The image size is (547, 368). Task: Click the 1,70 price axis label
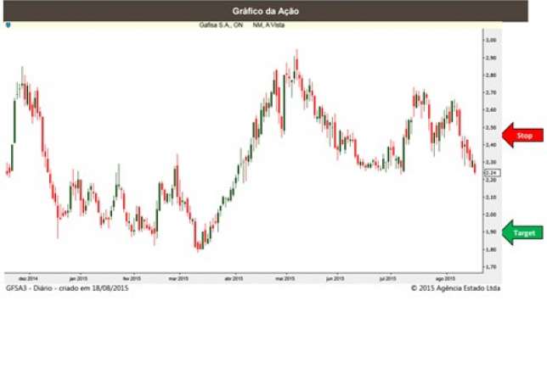[490, 266]
